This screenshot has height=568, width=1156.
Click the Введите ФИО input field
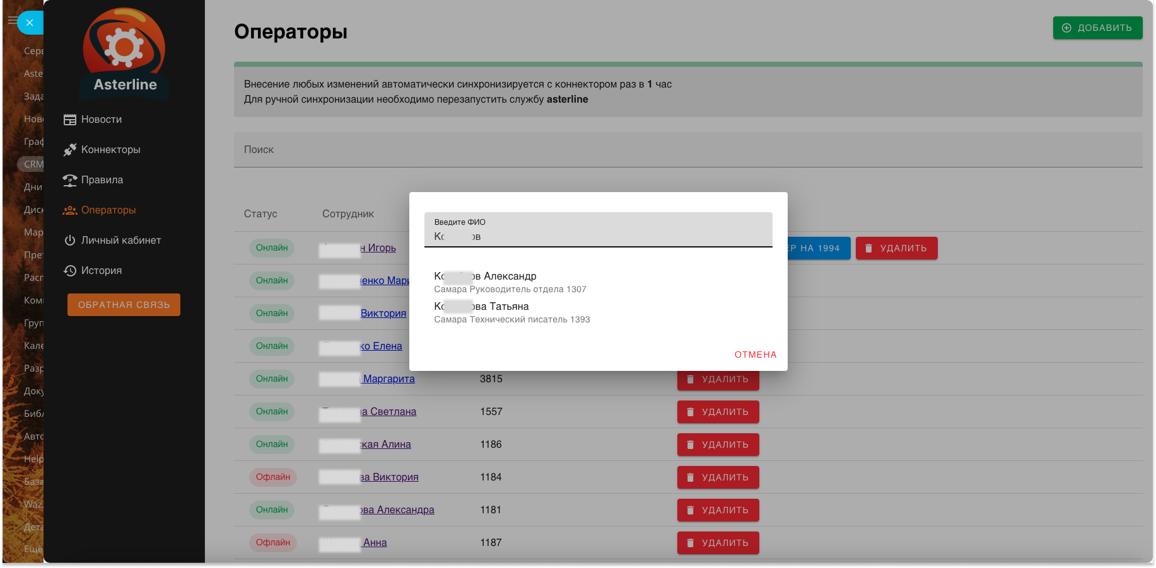coord(598,230)
